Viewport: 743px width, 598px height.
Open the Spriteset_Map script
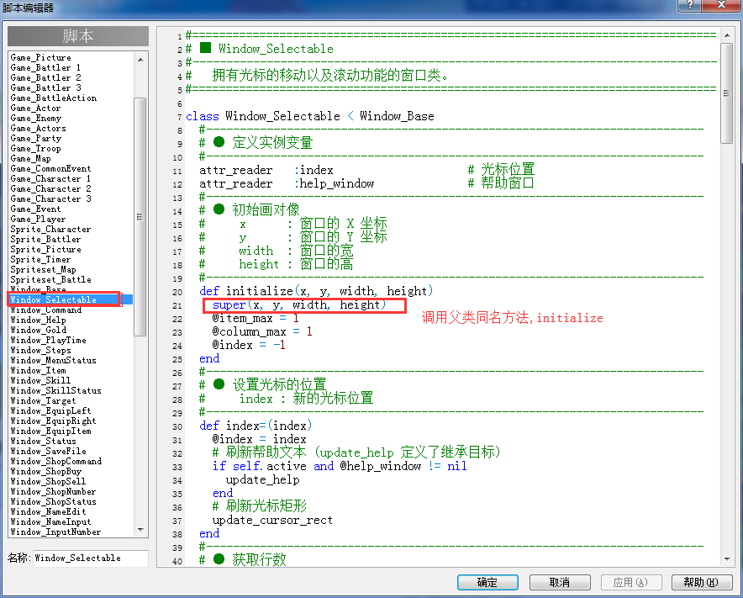click(x=43, y=269)
